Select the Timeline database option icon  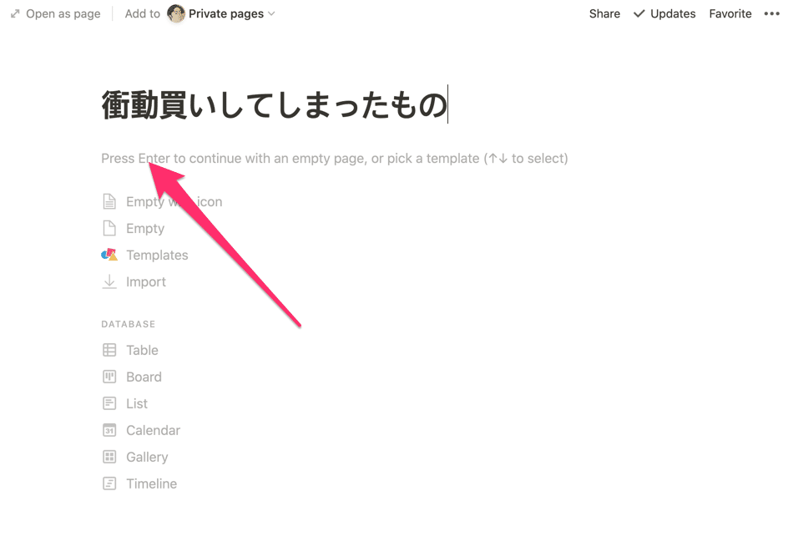click(x=109, y=484)
